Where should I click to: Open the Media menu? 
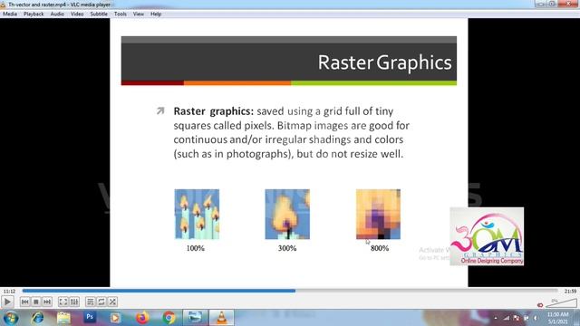[x=10, y=14]
